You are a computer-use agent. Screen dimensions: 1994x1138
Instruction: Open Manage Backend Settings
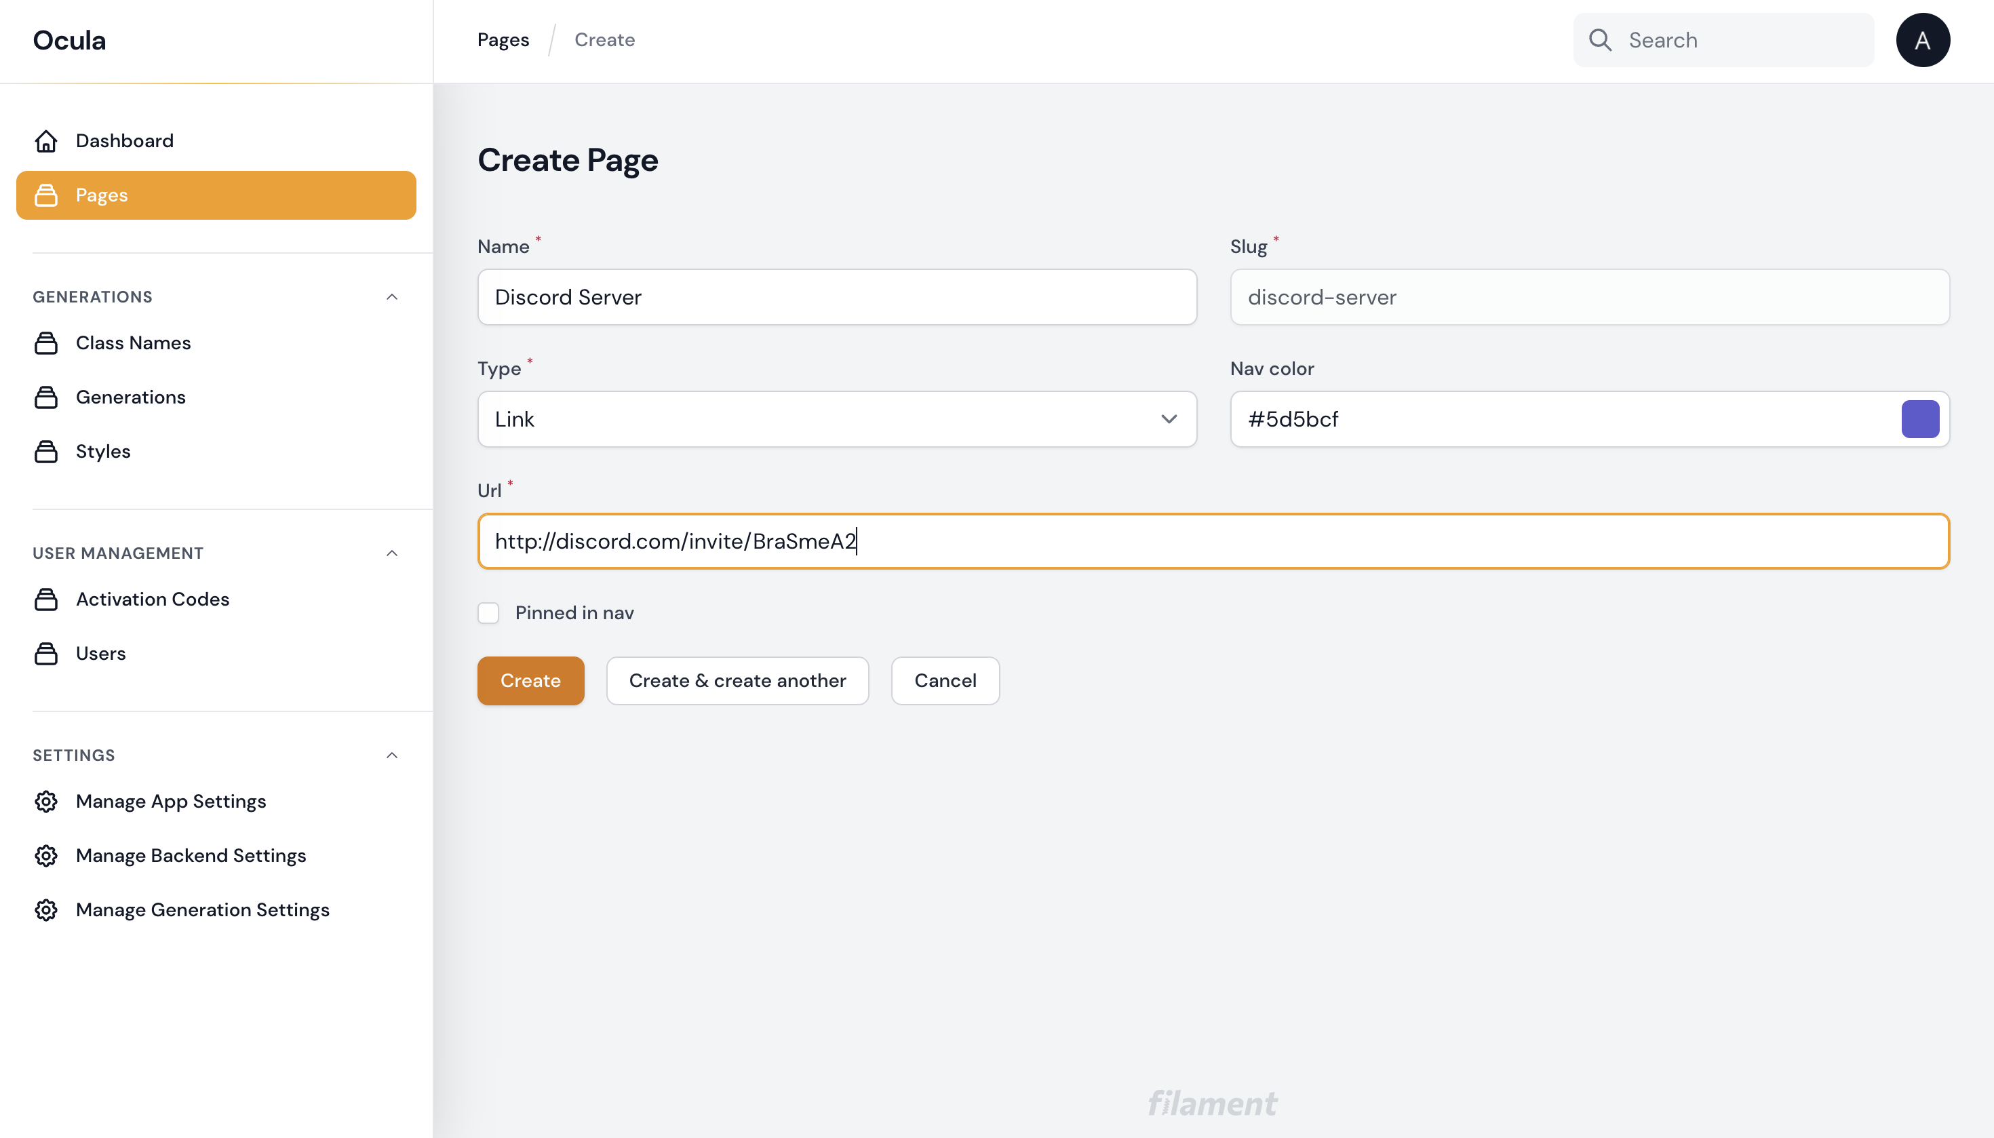[216, 856]
